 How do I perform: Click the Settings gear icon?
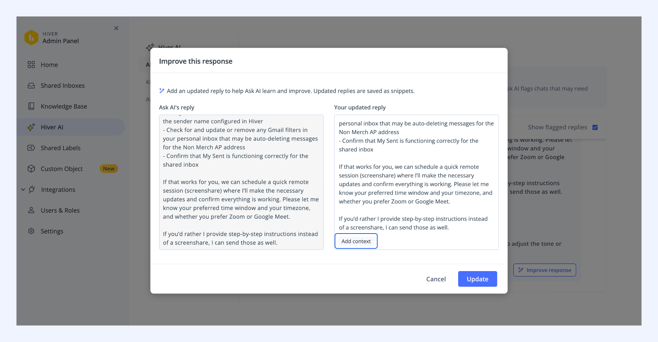31,231
